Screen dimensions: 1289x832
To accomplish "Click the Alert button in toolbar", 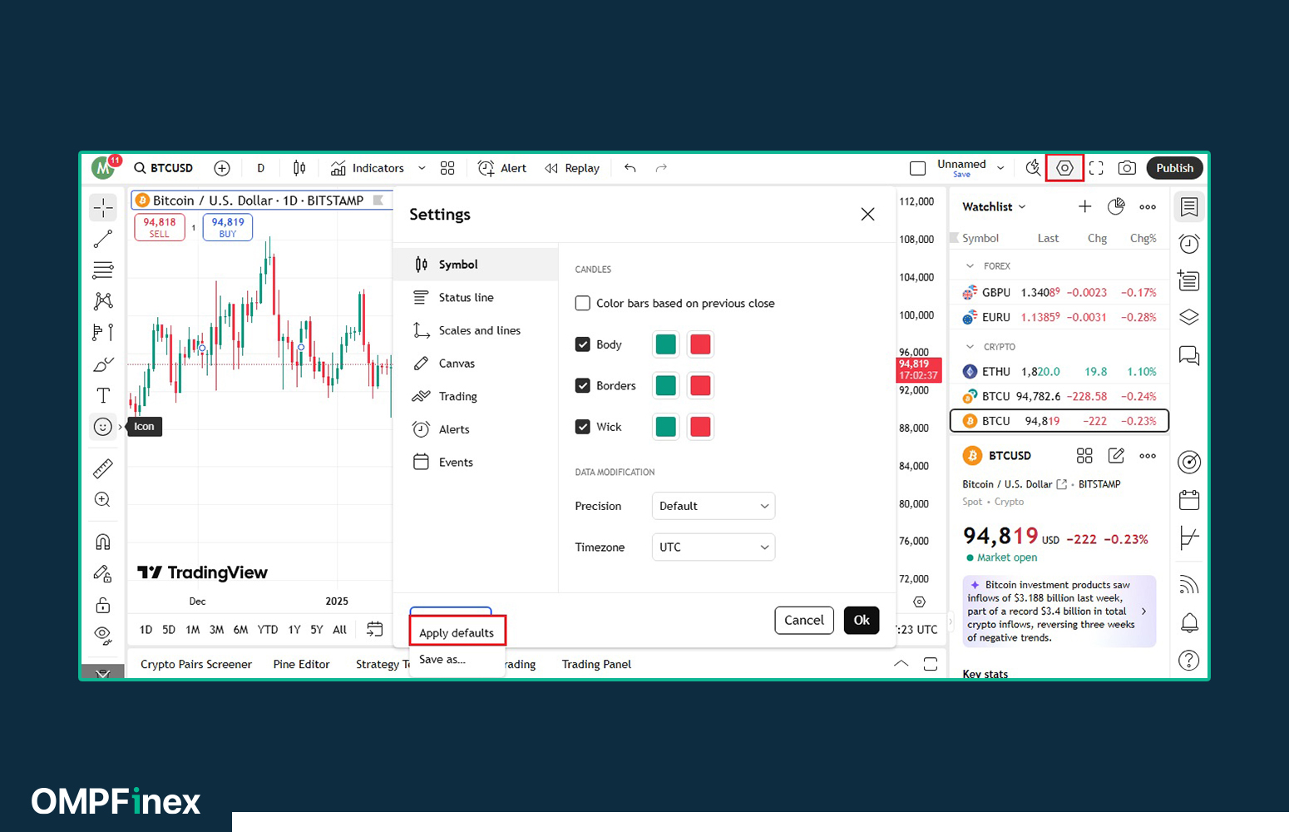I will pyautogui.click(x=502, y=168).
